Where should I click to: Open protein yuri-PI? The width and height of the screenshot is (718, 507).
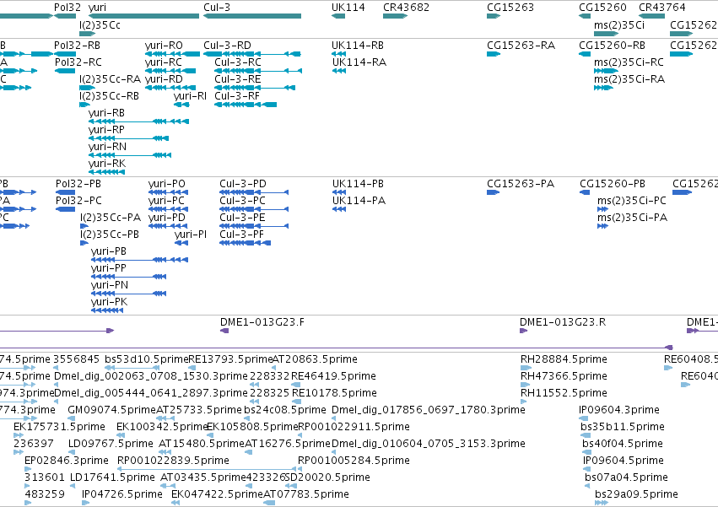(x=191, y=235)
